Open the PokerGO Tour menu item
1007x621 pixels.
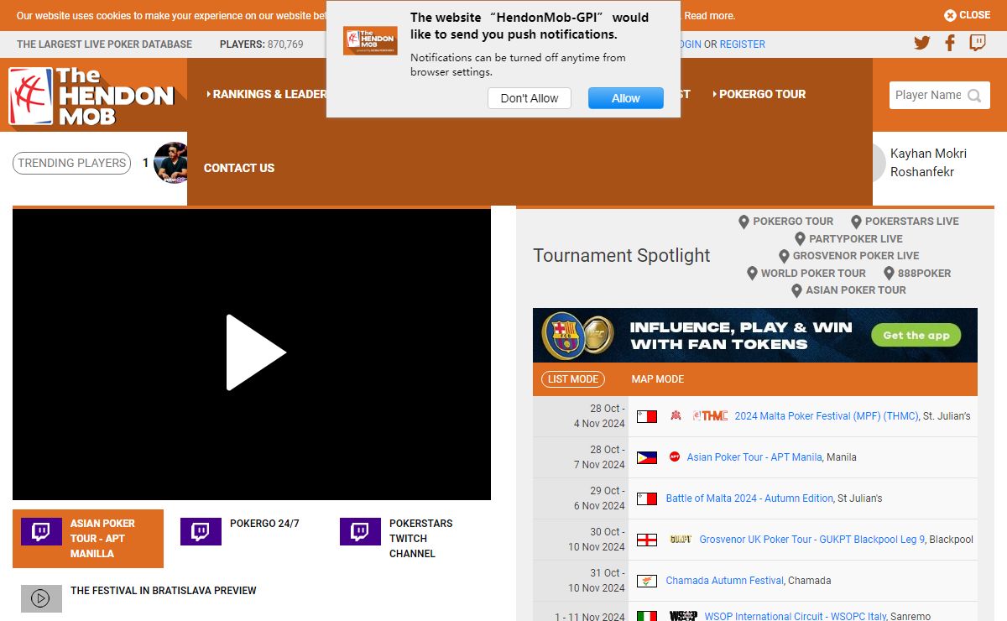759,94
